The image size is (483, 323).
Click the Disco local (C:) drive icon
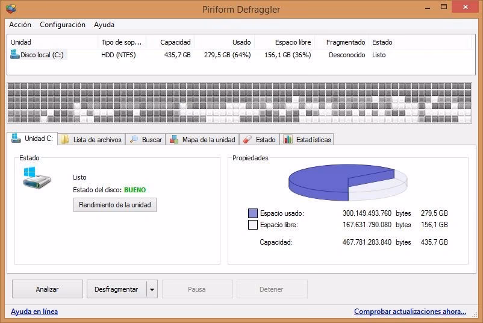pos(15,55)
